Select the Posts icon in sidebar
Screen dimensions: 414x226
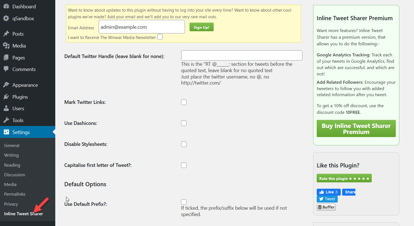point(6,33)
